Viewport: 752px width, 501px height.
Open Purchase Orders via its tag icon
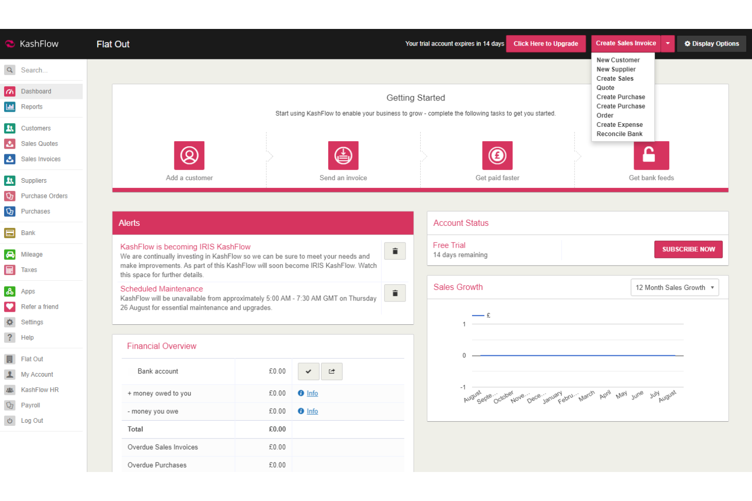point(10,196)
